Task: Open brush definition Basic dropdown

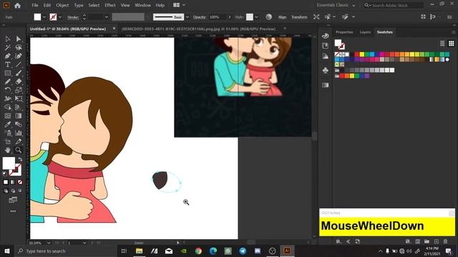Action: point(187,17)
